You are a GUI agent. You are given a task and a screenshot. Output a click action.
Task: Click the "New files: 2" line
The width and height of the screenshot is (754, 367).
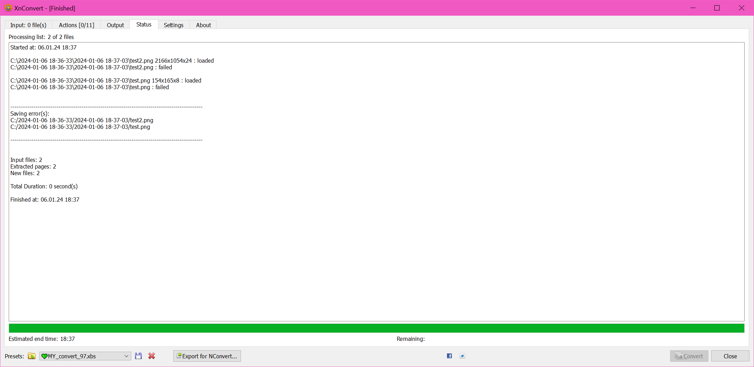(x=25, y=173)
